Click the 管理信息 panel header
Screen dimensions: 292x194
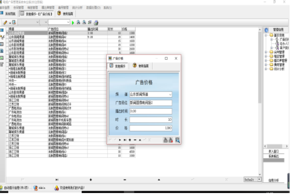278,30
